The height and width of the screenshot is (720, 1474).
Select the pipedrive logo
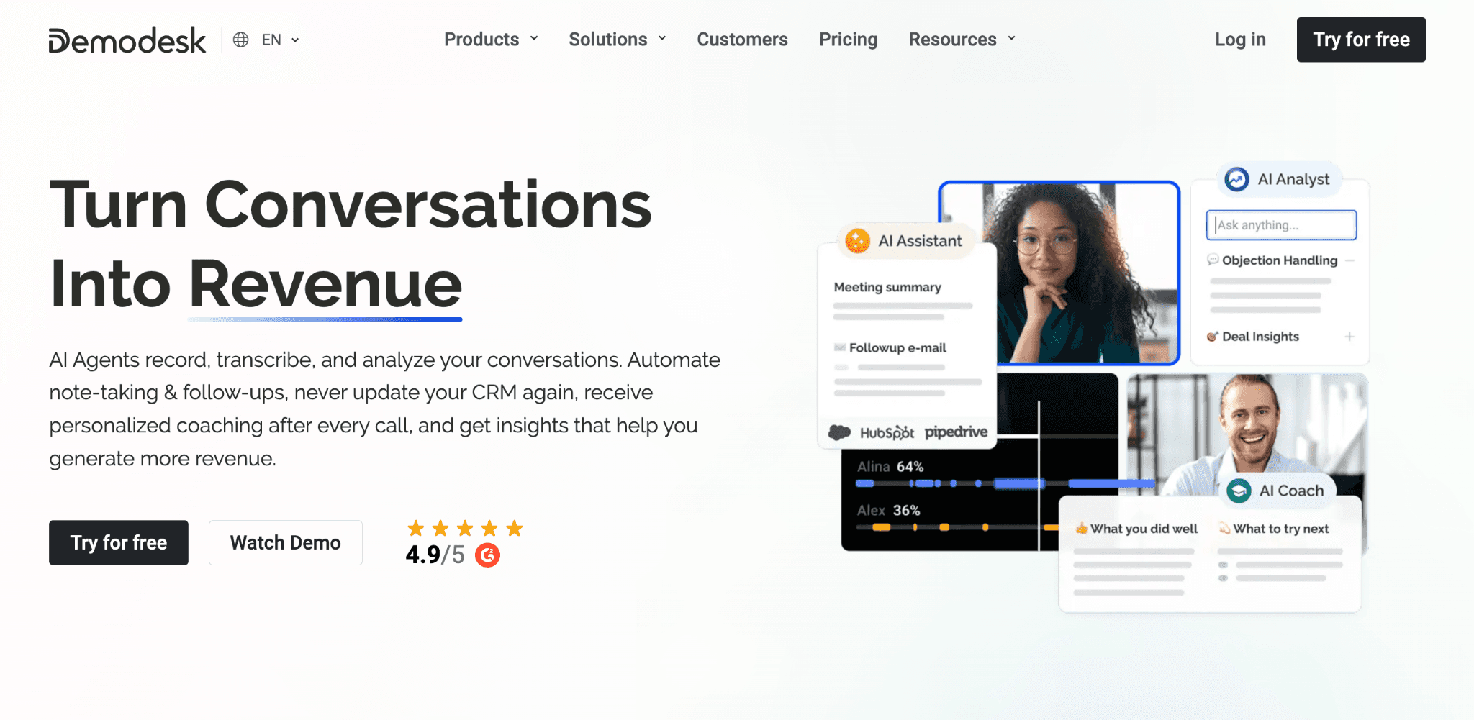click(x=957, y=432)
